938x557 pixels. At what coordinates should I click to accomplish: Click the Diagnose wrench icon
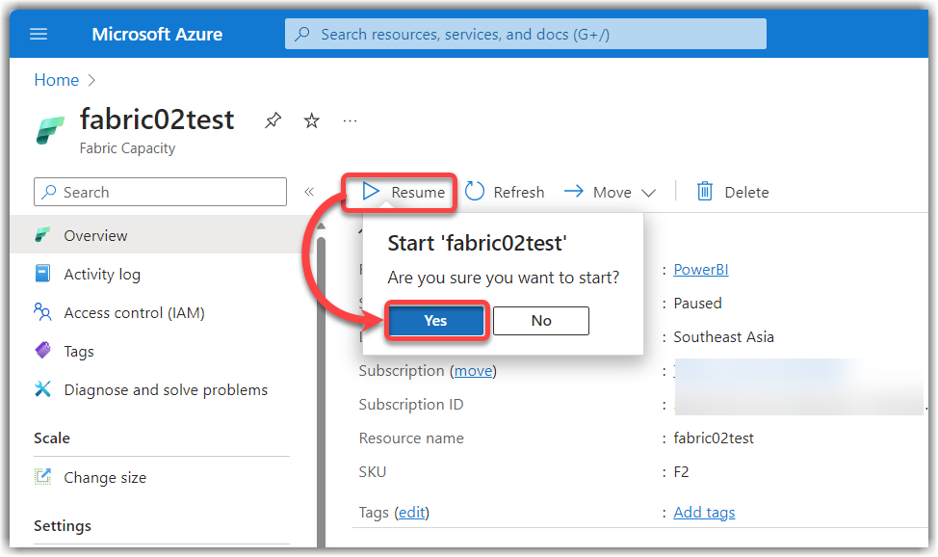[x=42, y=389]
